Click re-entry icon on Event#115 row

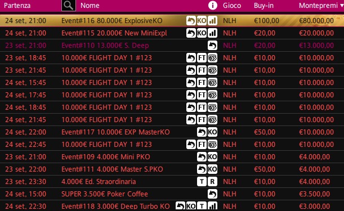click(191, 33)
